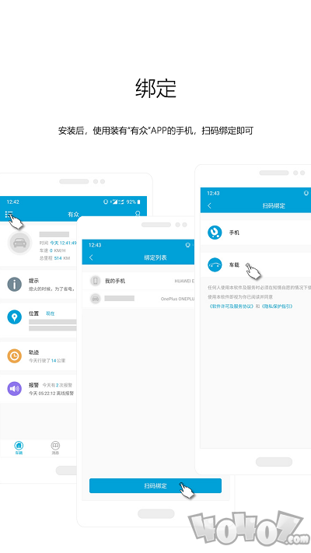The height and width of the screenshot is (553, 311).
Task: Select the phone icon beside 我的手机
Action: [x=95, y=281]
